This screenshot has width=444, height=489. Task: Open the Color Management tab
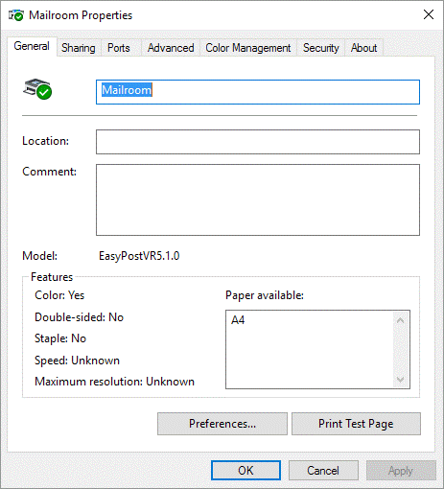pos(248,48)
